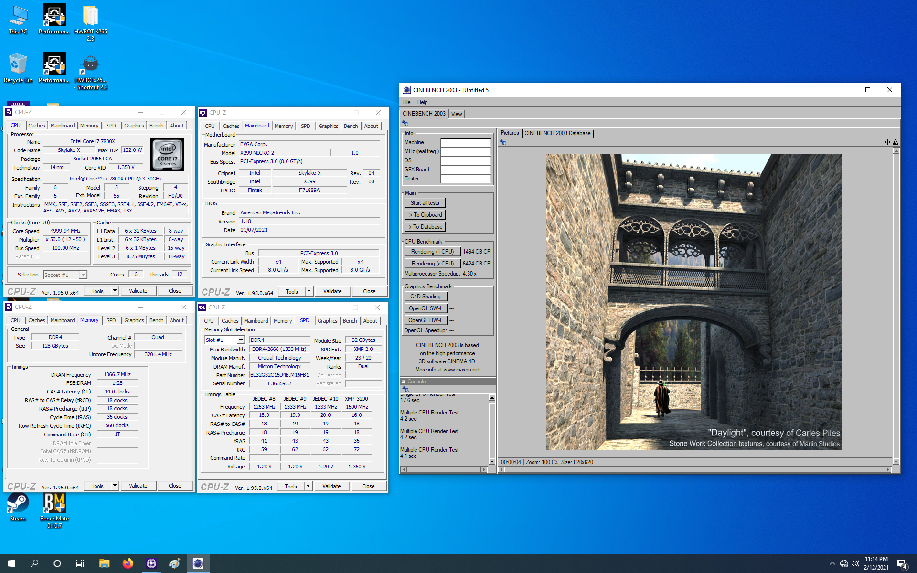
Task: Launch the HWBOTx26 Shortcut 2.3 desktop icon
Action: point(90,72)
